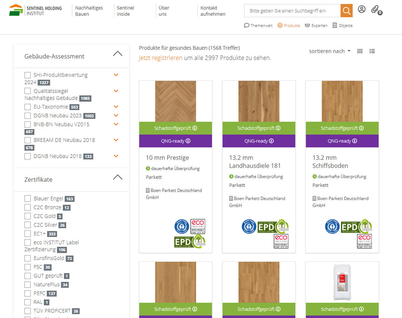Focus the search term input field
Screen dimensions: 402x318
(x=292, y=11)
